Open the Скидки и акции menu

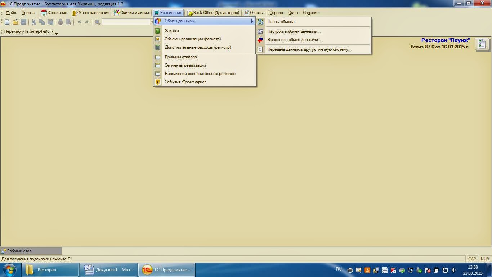click(131, 13)
